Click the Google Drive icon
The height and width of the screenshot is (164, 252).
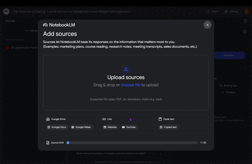tap(48, 119)
